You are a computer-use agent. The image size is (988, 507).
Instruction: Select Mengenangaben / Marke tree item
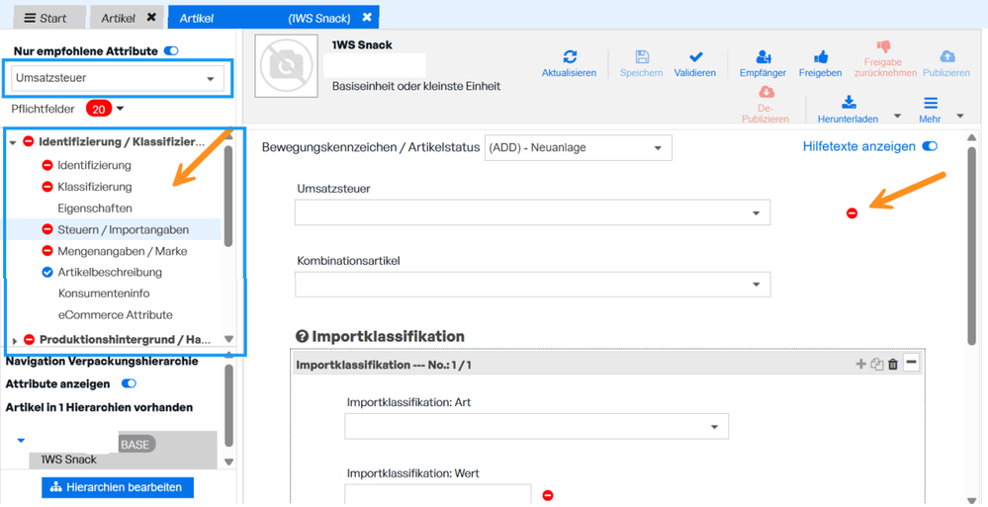(123, 251)
